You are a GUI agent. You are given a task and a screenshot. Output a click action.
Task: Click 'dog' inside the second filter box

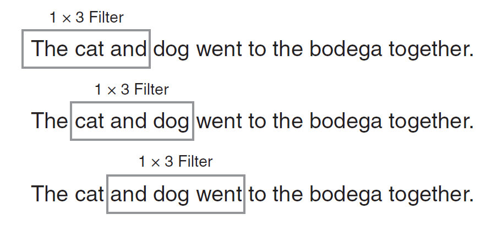click(x=171, y=122)
